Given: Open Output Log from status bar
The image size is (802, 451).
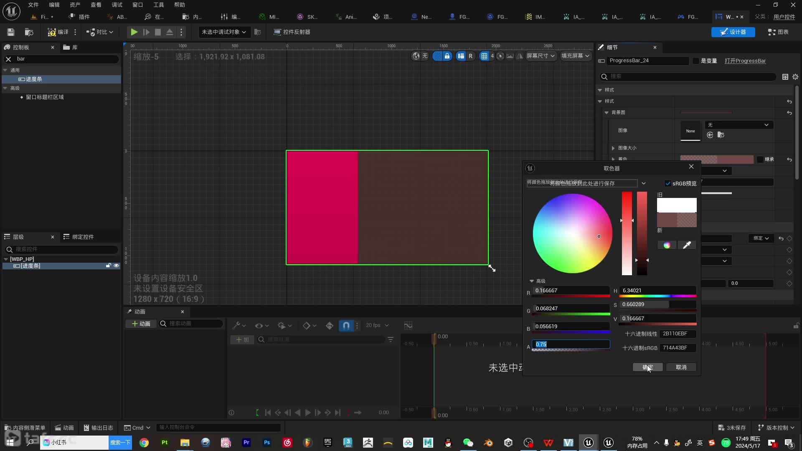Looking at the screenshot, I should point(99,428).
